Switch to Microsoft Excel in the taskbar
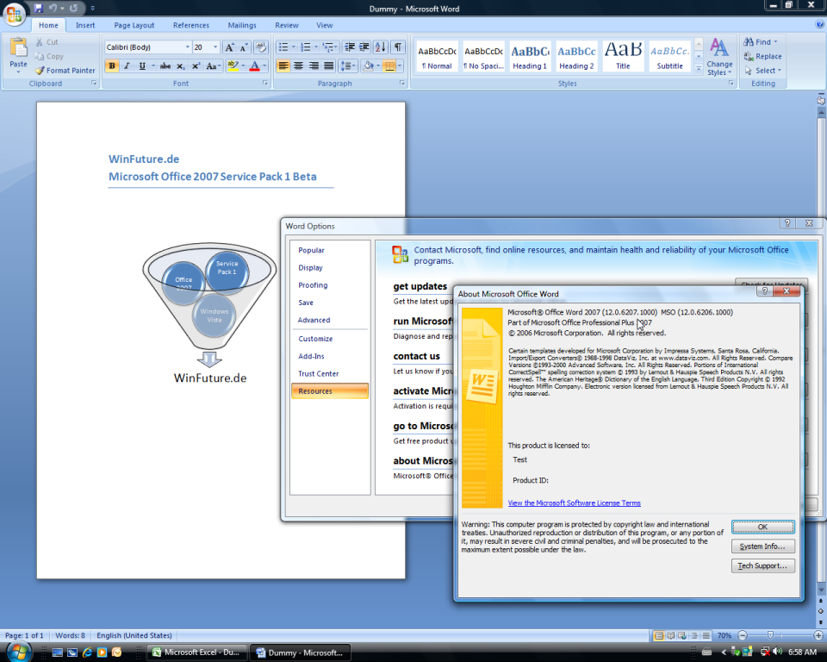 click(x=197, y=653)
